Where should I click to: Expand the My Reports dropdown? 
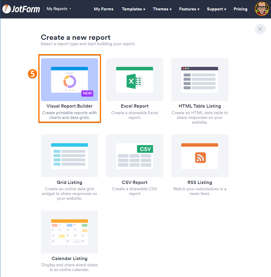59,9
